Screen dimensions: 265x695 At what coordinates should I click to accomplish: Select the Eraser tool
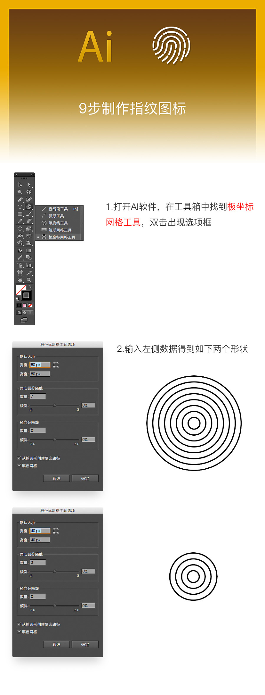[x=29, y=221]
